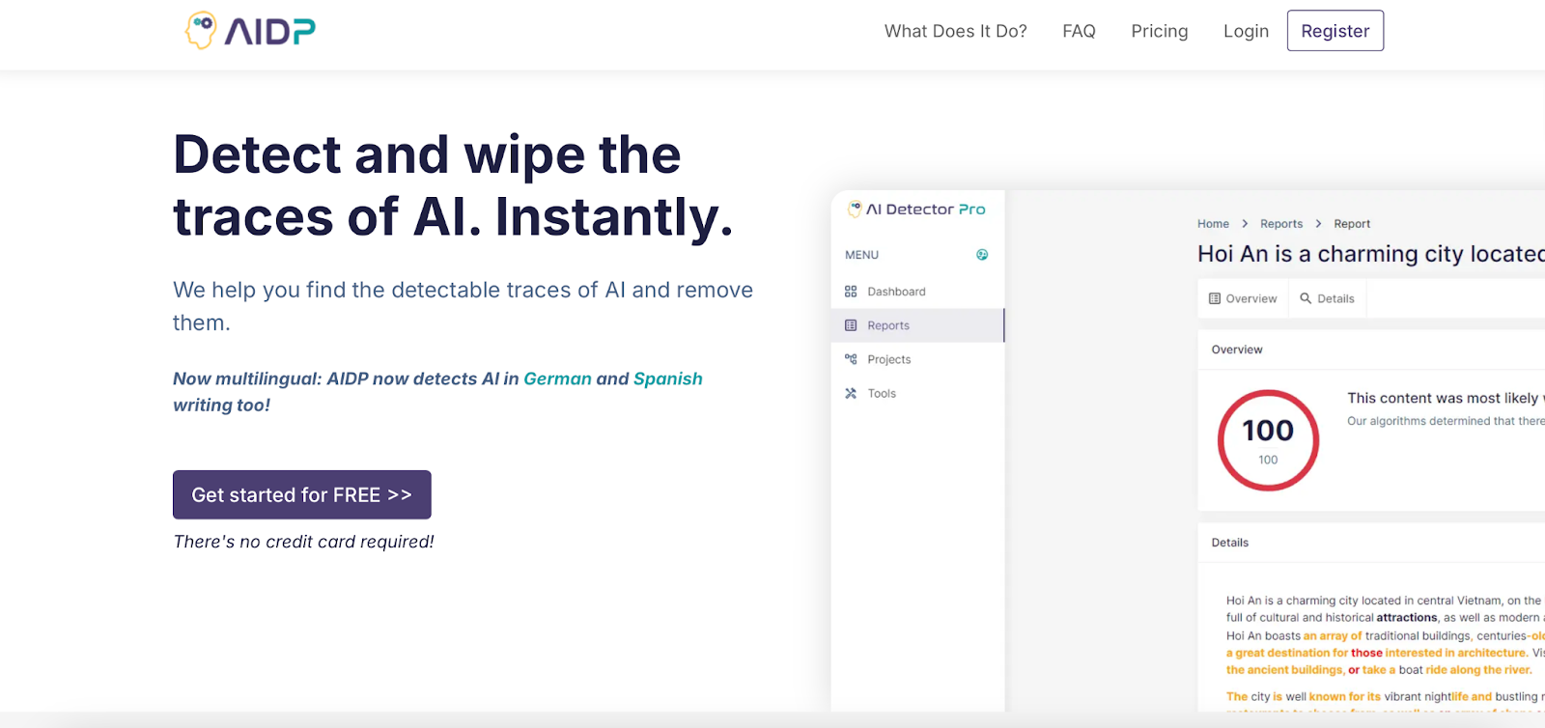Viewport: 1545px width, 728px height.
Task: Click the main headline Detect and wipe
Action: click(454, 184)
